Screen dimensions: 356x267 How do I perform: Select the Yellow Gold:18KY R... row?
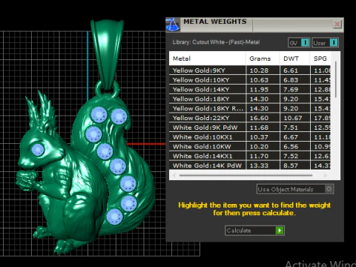tap(250, 108)
